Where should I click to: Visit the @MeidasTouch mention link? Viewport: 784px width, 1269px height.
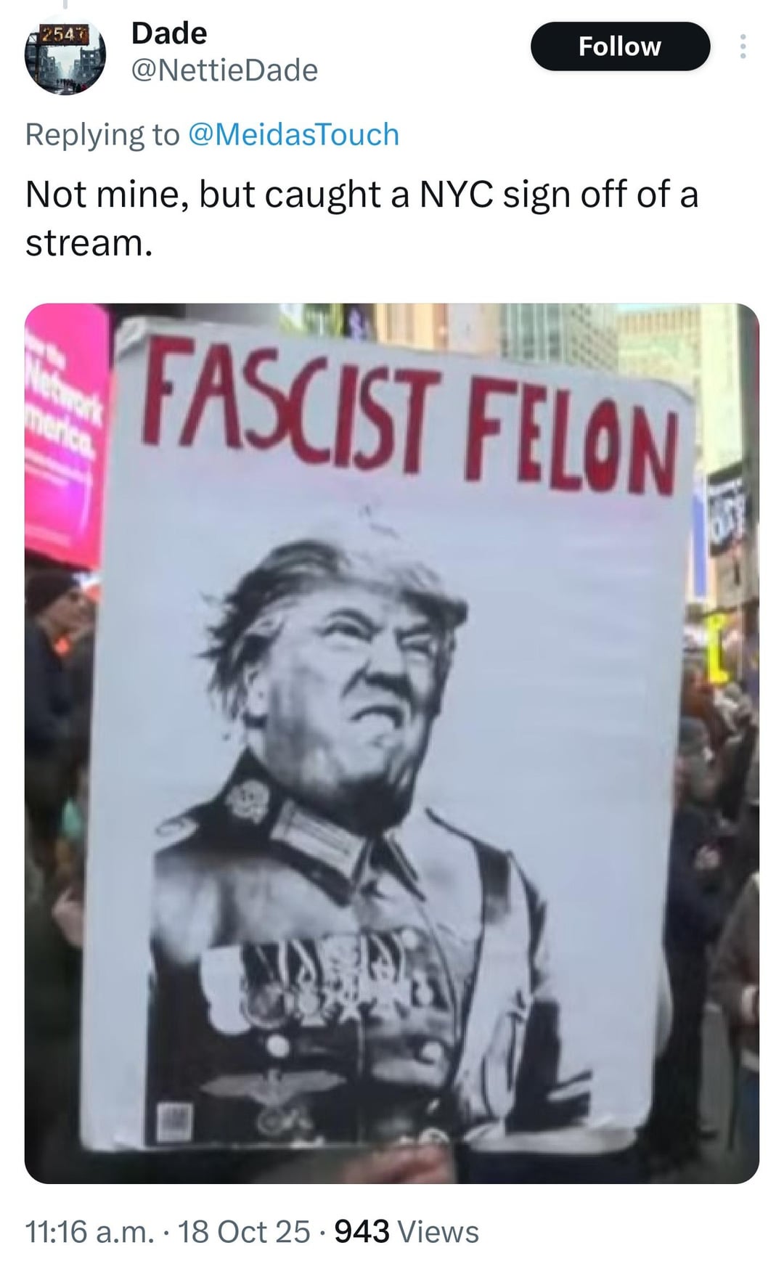293,135
